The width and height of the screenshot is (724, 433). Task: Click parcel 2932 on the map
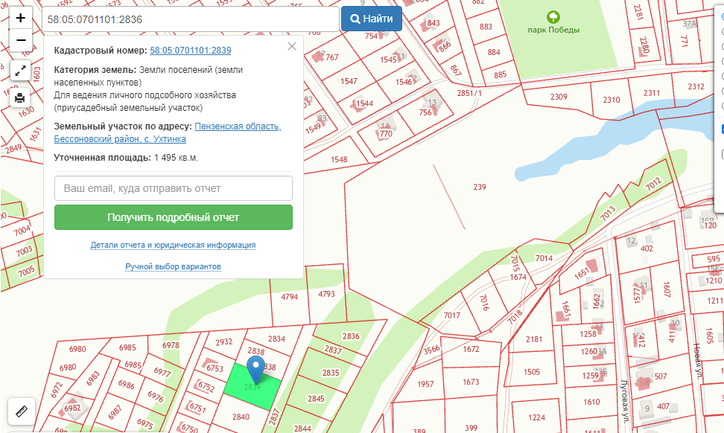coord(224,341)
